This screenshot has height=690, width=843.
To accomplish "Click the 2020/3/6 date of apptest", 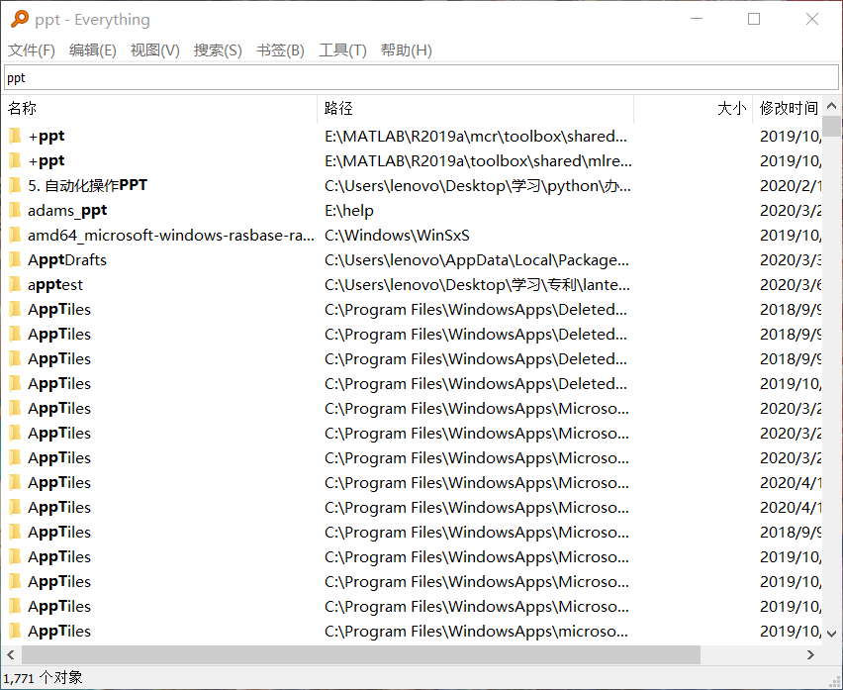I will pos(791,284).
